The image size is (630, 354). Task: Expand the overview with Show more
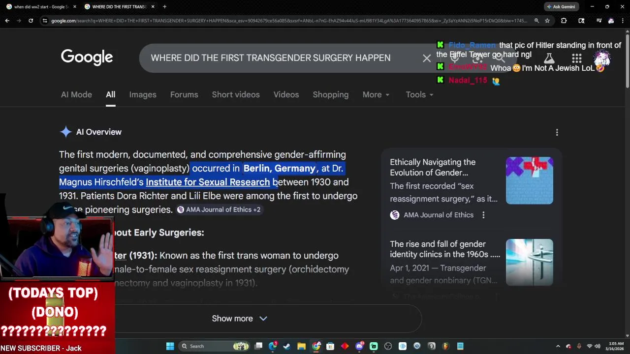click(x=240, y=319)
